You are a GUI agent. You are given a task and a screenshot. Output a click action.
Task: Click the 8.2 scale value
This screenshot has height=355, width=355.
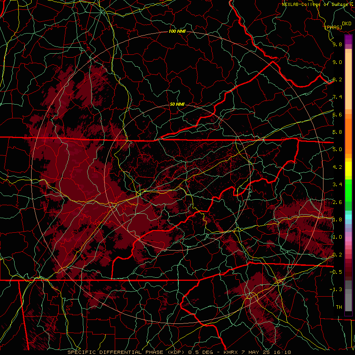click(337, 79)
